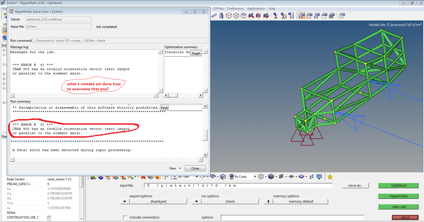Expand the last entity tree node
The width and height of the screenshot is (424, 222).
[4, 103]
